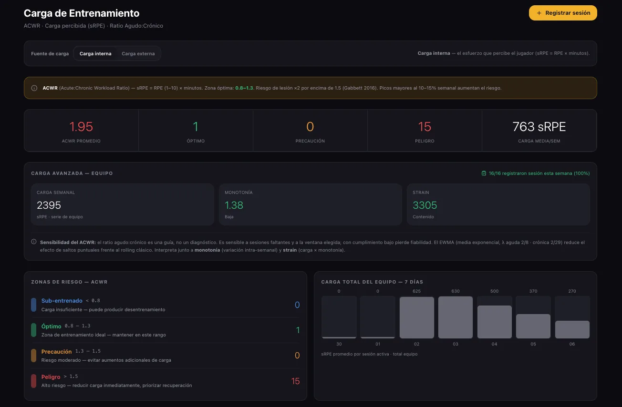Click the chart bar for day 01

point(378,317)
